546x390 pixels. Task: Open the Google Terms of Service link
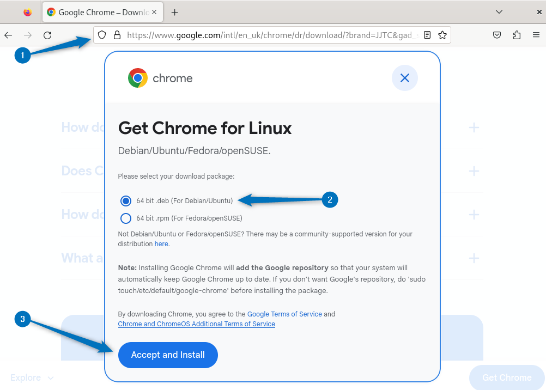pyautogui.click(x=284, y=314)
